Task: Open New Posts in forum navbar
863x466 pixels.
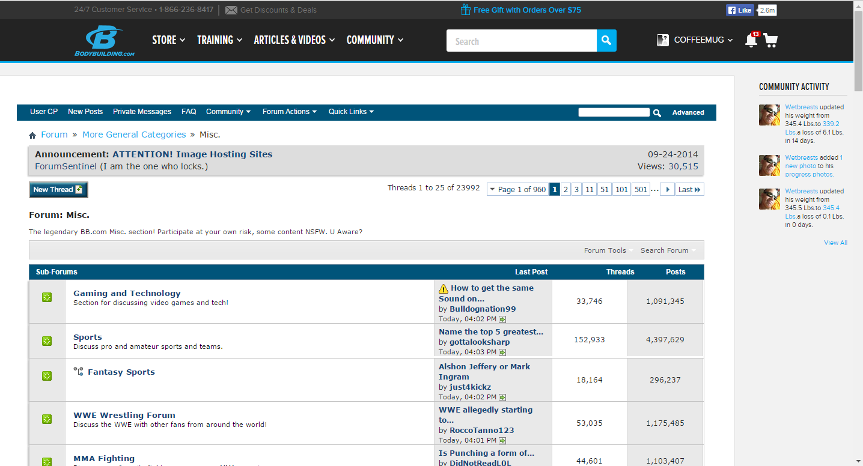Action: pos(85,112)
